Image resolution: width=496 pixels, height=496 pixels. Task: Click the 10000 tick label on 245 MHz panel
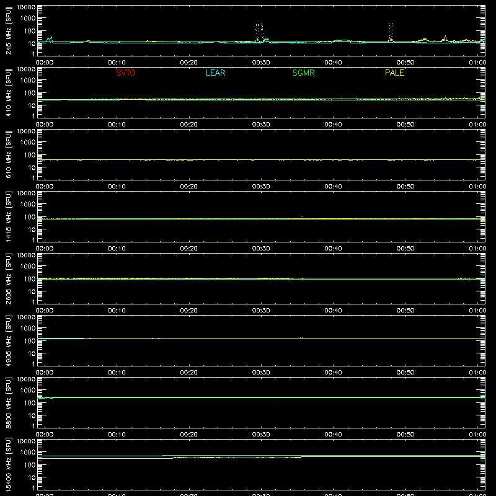click(26, 7)
